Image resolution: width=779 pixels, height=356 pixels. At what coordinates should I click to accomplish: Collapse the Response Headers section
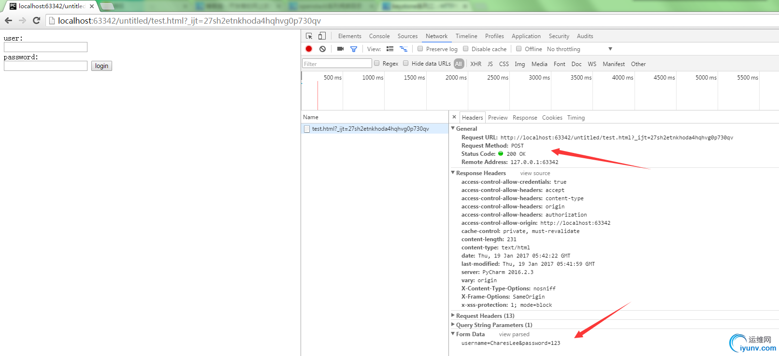point(453,173)
